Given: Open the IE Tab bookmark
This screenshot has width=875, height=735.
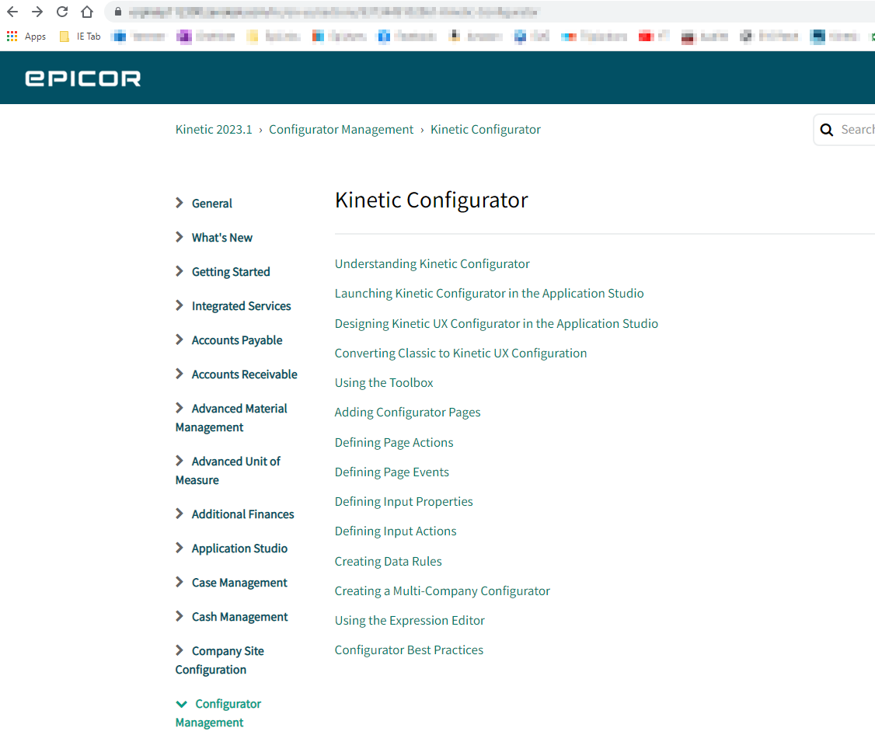Looking at the screenshot, I should (x=80, y=37).
